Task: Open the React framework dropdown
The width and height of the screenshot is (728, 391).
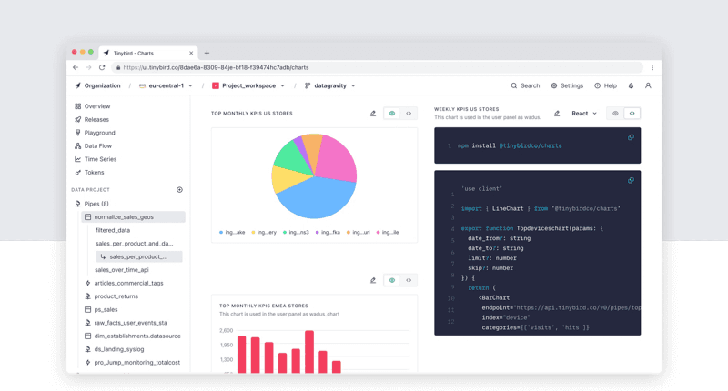Action: tap(584, 114)
